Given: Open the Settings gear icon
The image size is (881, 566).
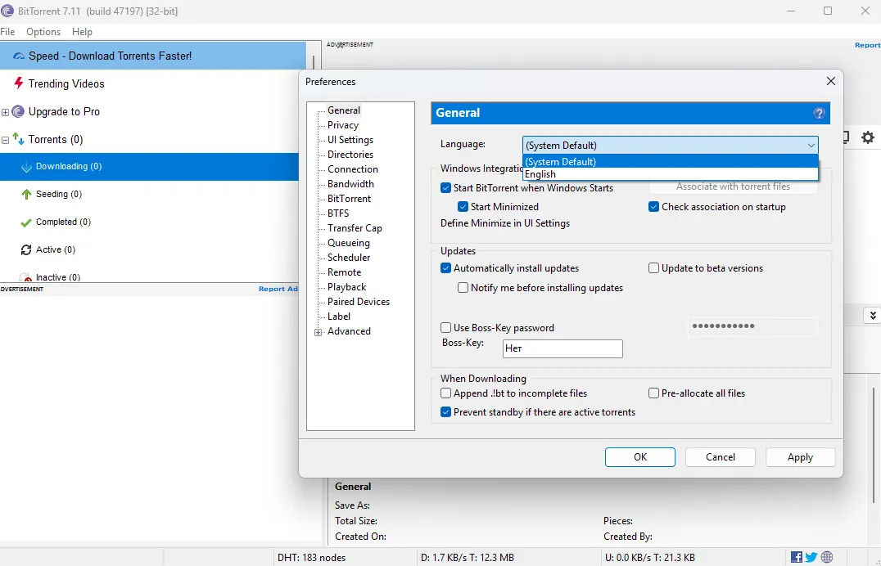Looking at the screenshot, I should 867,137.
